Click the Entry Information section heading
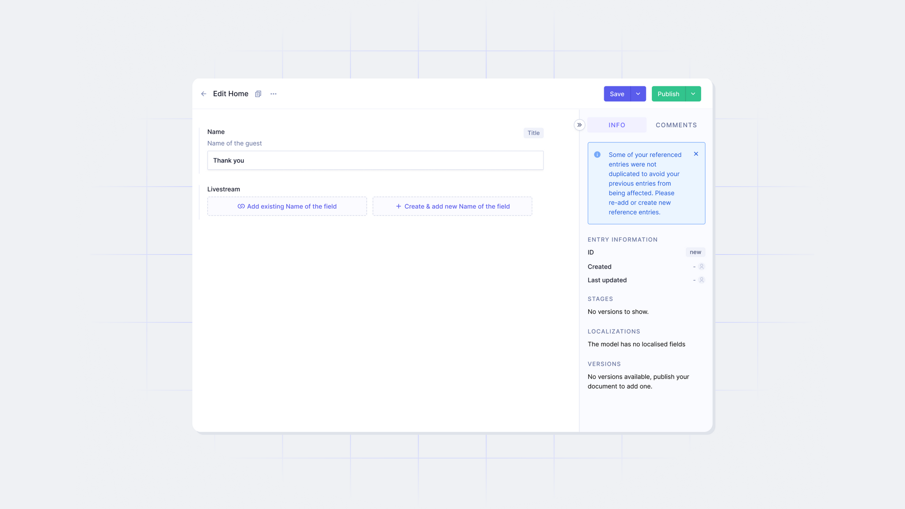This screenshot has height=509, width=905. [623, 239]
